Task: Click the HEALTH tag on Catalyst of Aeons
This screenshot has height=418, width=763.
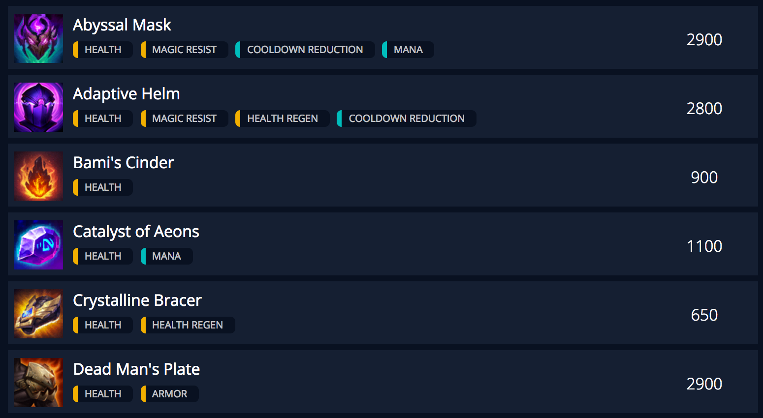Action: (102, 256)
